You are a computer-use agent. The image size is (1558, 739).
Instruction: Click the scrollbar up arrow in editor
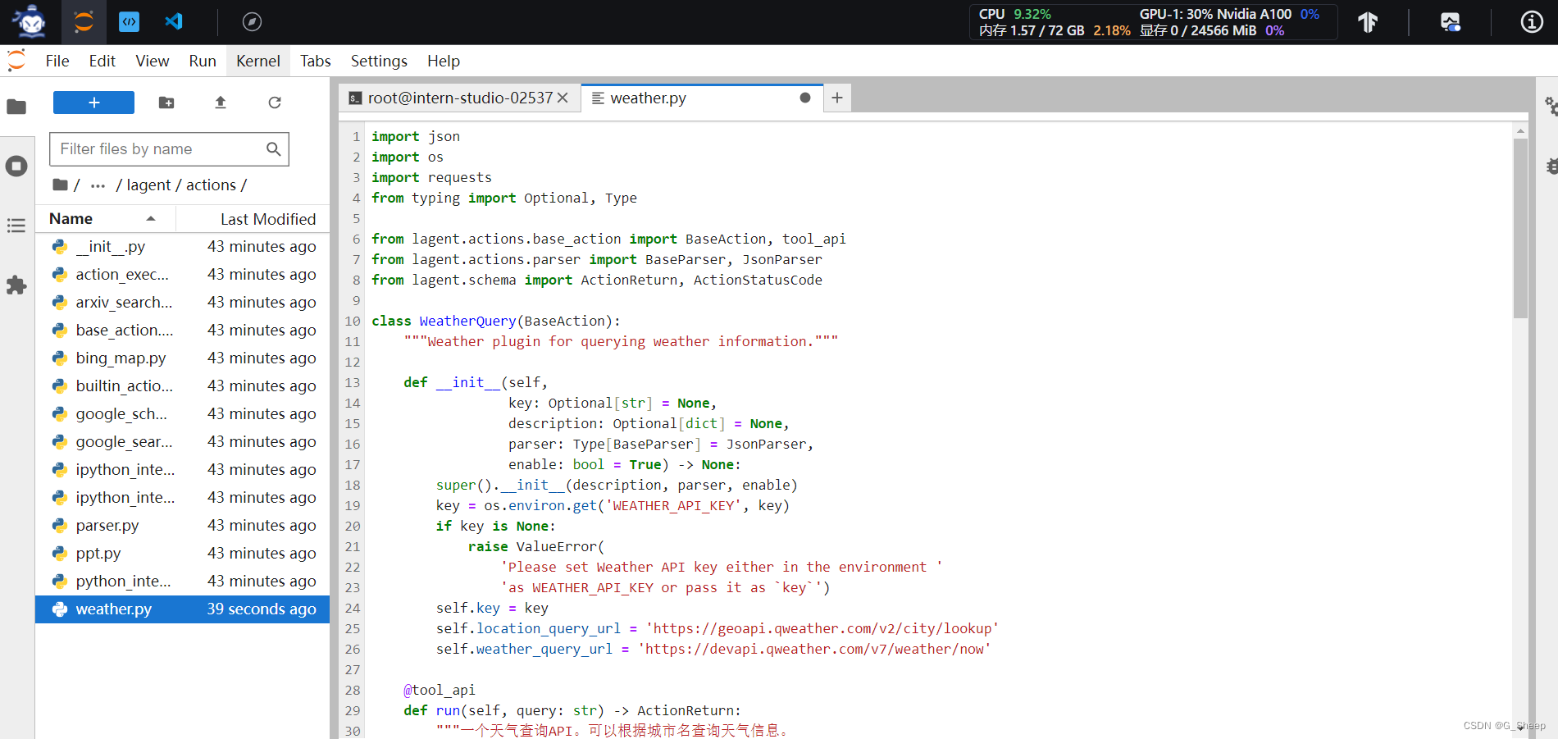pos(1520,130)
